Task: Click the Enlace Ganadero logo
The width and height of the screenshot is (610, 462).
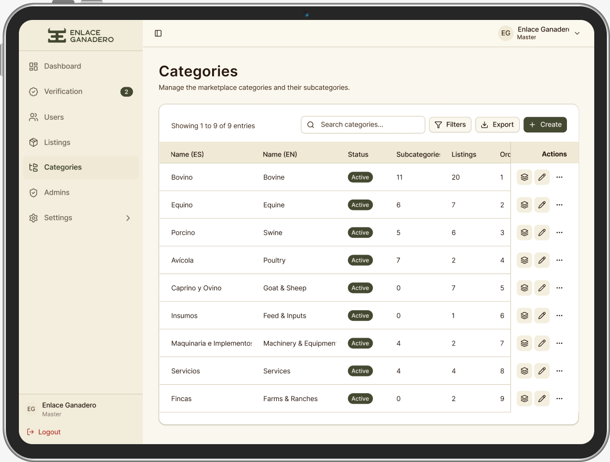Action: 80,35
